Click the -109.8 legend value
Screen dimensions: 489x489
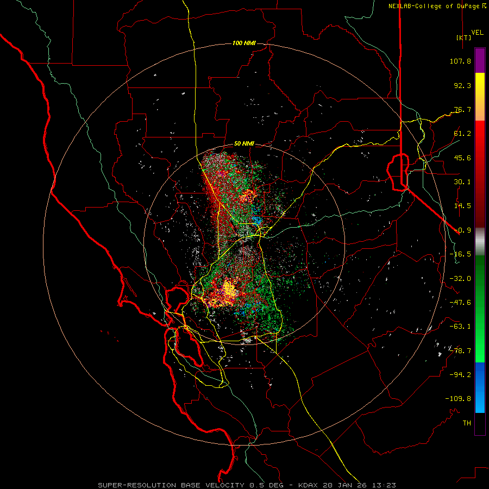[458, 399]
